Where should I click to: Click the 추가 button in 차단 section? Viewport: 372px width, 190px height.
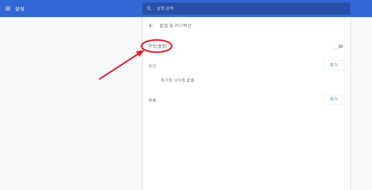(x=333, y=65)
